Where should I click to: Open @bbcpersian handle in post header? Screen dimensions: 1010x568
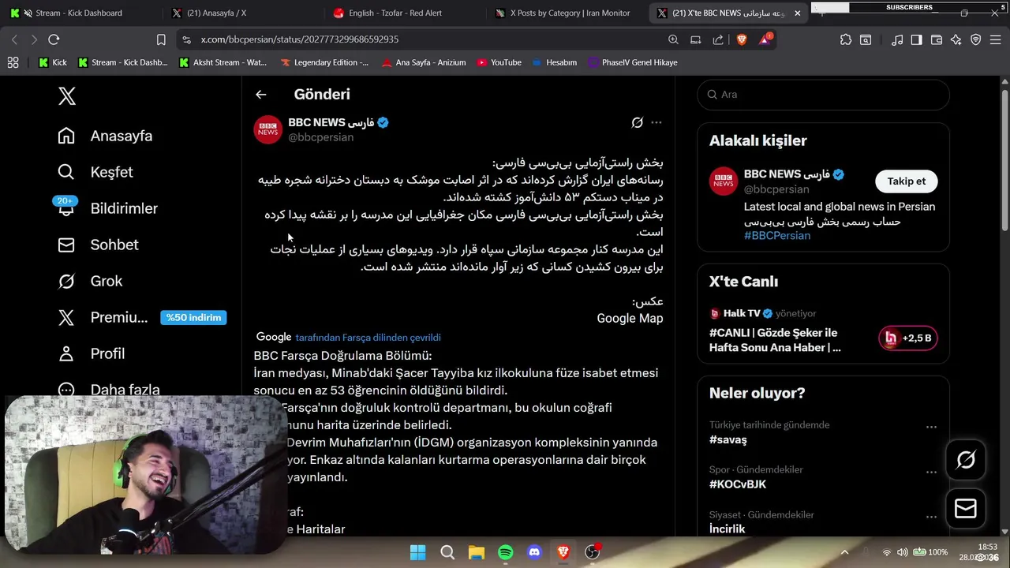(320, 137)
